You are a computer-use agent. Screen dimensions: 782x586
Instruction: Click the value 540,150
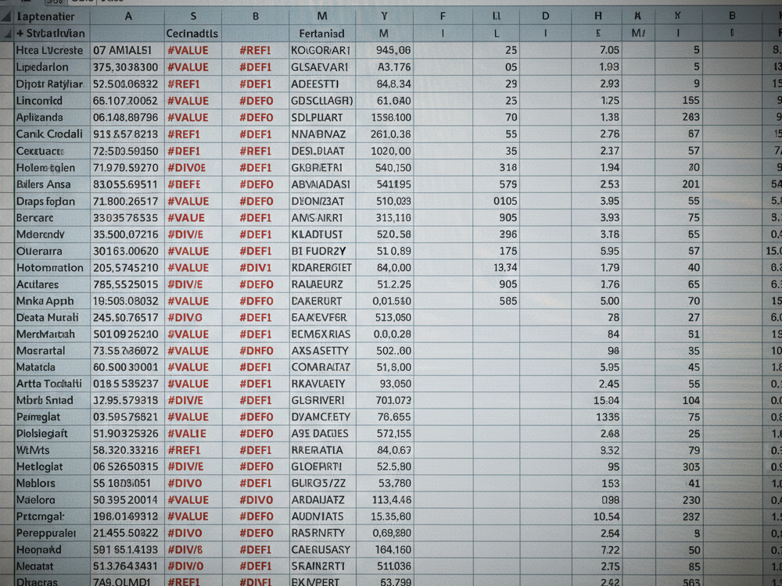coord(393,167)
